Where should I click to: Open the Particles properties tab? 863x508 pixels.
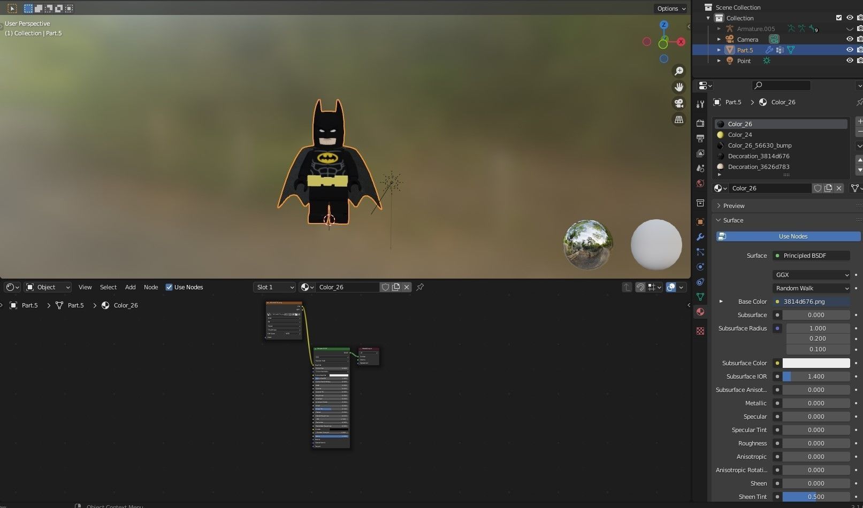click(700, 252)
